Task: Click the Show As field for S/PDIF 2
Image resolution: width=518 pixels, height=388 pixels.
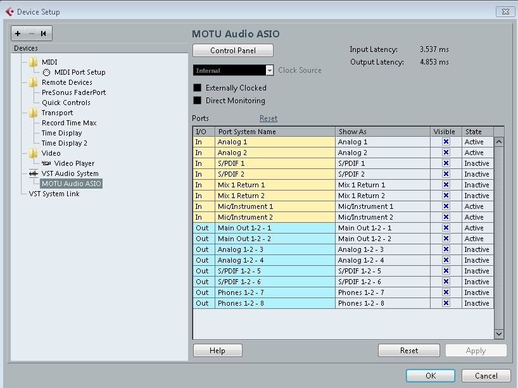Action: click(x=382, y=174)
